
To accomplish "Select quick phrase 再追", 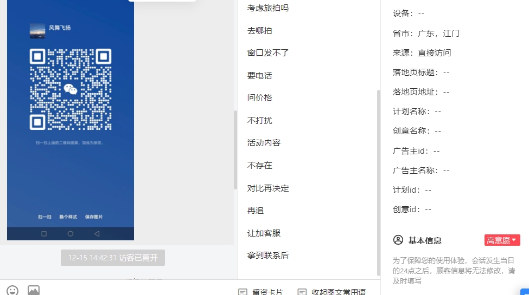I will coord(256,211).
